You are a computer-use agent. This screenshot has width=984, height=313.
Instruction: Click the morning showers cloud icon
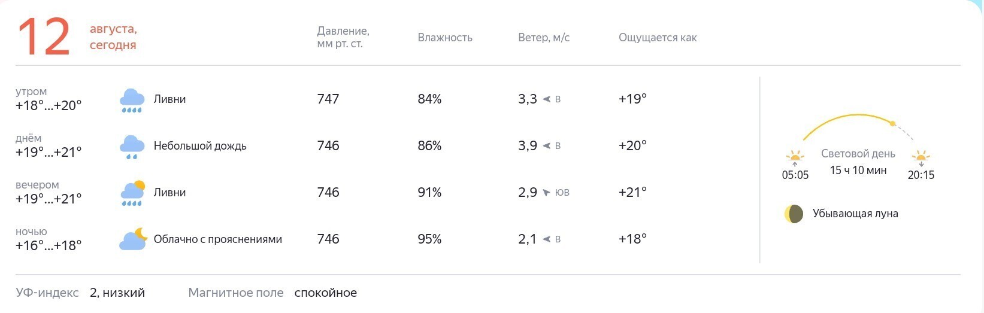click(x=132, y=101)
